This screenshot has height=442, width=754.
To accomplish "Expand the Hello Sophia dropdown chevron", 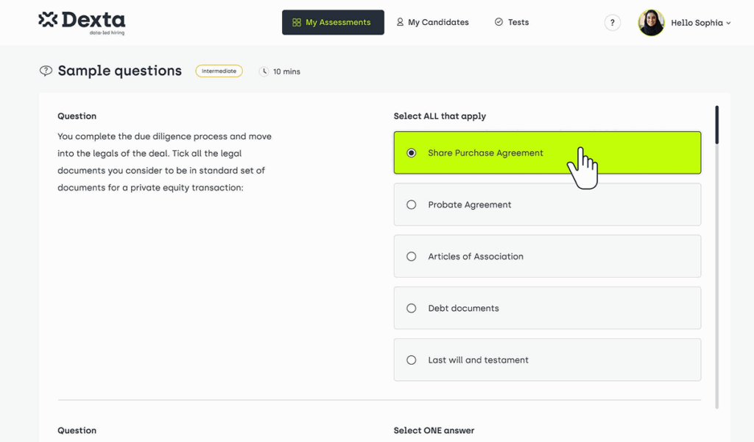I will pyautogui.click(x=729, y=24).
